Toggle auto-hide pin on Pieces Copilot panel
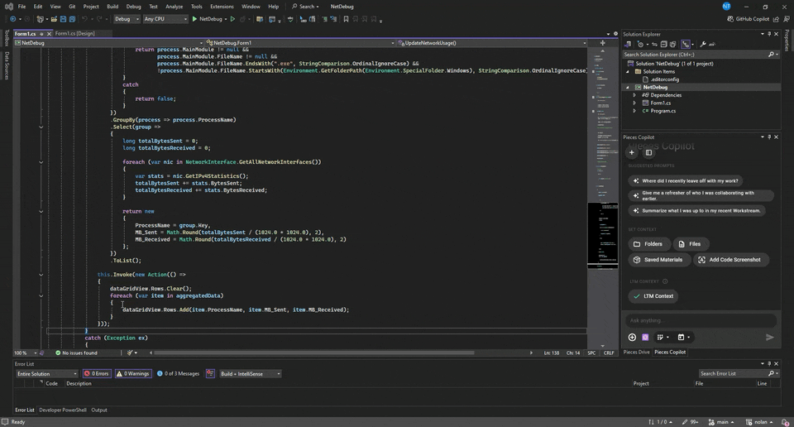The image size is (794, 427). pyautogui.click(x=769, y=137)
